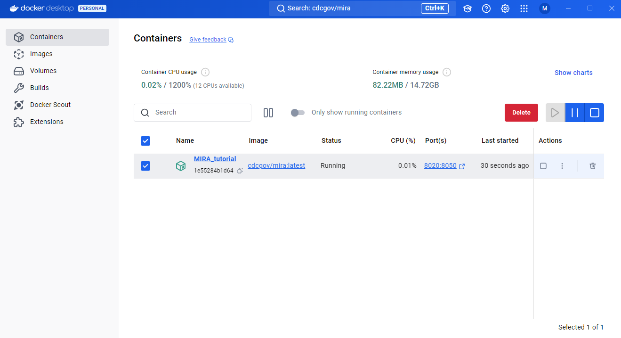Open the MIRA_tutorial container name link

(x=215, y=159)
